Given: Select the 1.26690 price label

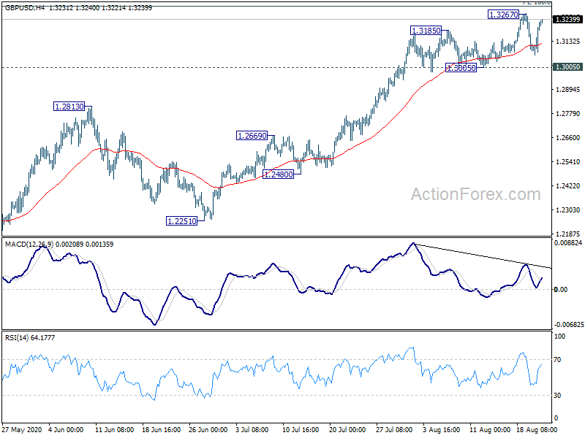Looking at the screenshot, I should (x=252, y=136).
